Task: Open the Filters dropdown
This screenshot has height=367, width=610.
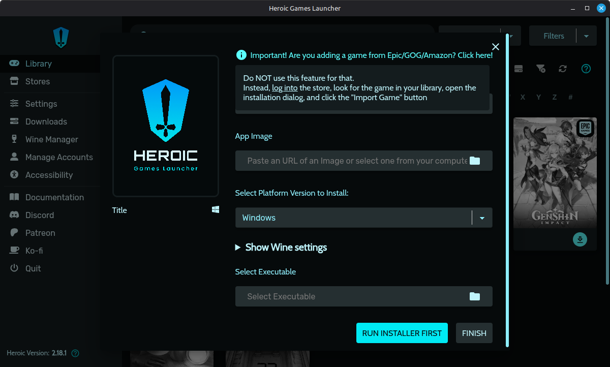Action: click(x=563, y=36)
